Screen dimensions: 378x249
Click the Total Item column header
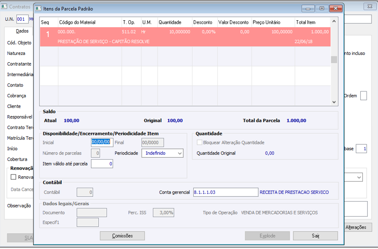pyautogui.click(x=313, y=22)
